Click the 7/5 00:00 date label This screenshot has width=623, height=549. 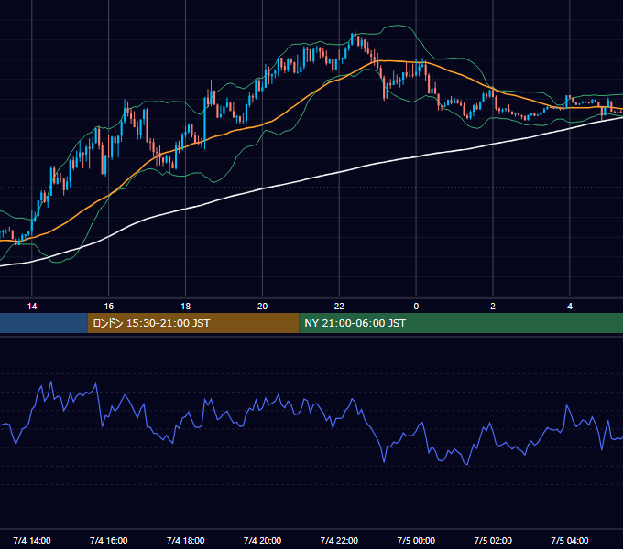click(416, 540)
